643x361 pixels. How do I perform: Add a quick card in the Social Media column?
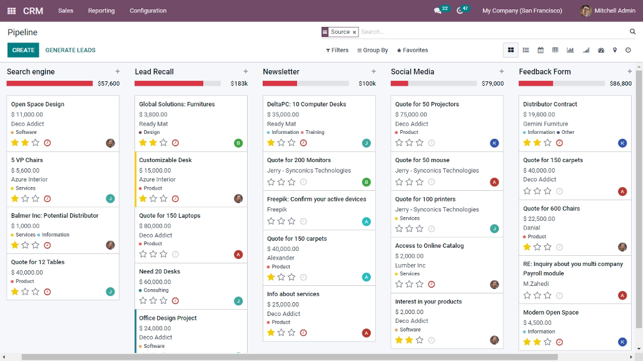[501, 71]
